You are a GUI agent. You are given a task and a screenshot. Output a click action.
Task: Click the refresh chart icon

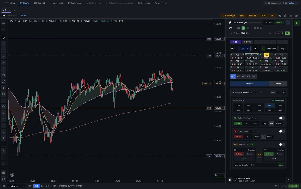tap(3, 179)
